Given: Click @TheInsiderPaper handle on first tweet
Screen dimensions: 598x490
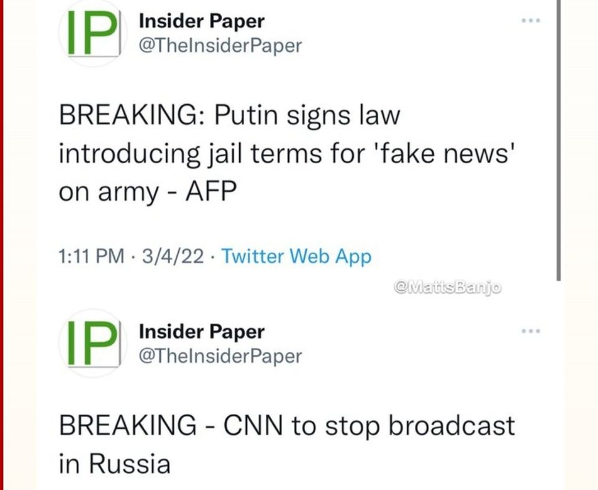Looking at the screenshot, I should [220, 45].
